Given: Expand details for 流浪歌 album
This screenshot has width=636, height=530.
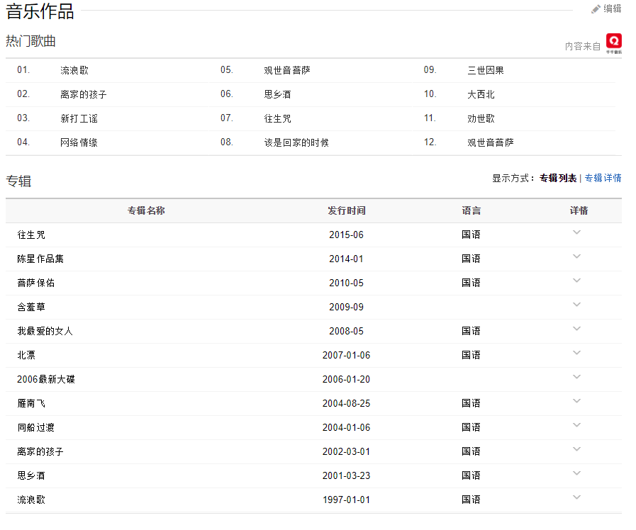Looking at the screenshot, I should (x=576, y=497).
